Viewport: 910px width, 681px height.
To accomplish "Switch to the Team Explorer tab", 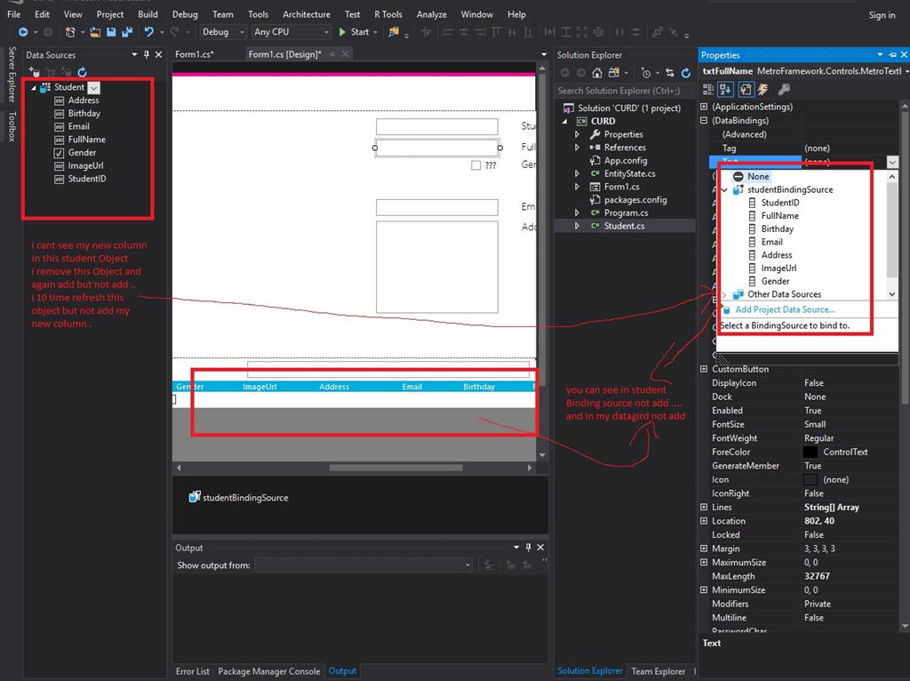I will click(659, 671).
